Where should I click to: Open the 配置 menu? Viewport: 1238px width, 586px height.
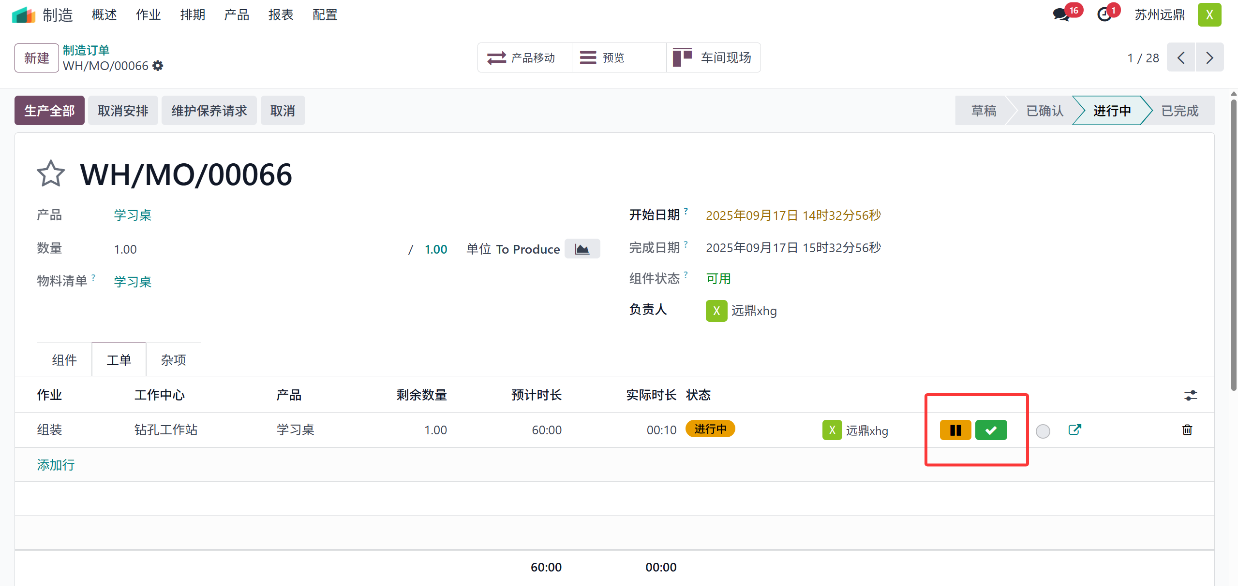pyautogui.click(x=325, y=15)
